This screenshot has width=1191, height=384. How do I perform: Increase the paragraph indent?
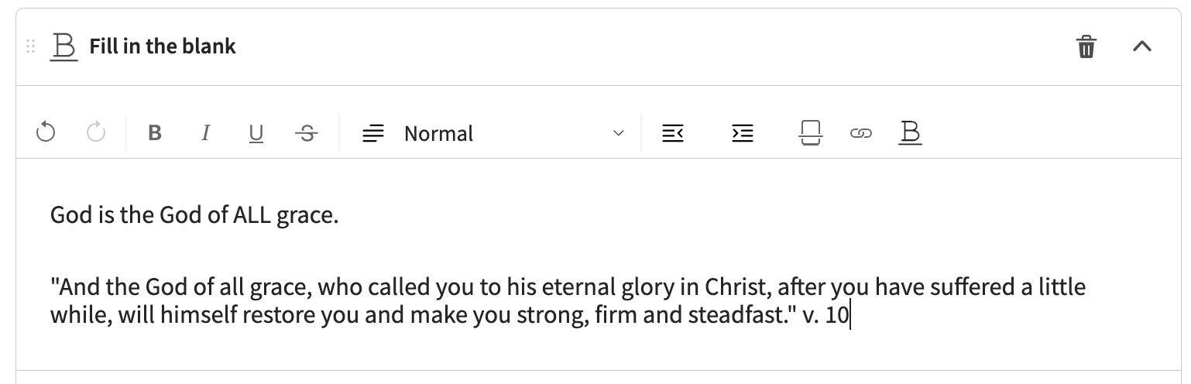[x=743, y=133]
